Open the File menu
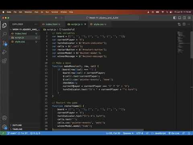Screen dimensions: 193x145 [15, 12]
